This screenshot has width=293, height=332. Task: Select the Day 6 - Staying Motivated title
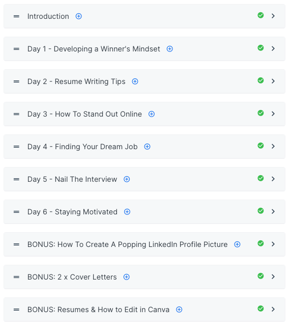tap(72, 212)
